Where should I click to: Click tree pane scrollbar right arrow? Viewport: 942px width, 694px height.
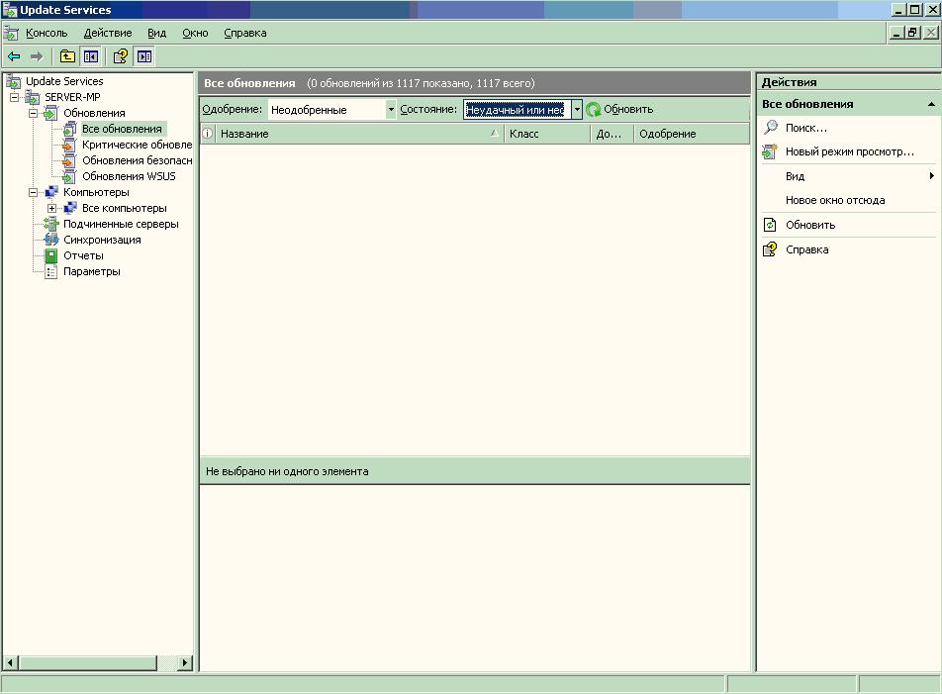(x=185, y=663)
